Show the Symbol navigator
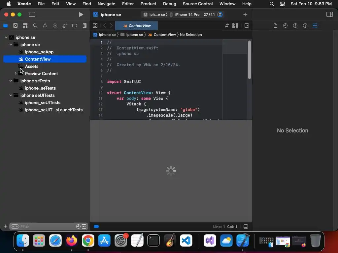Viewport: 338px width, 253px height. tap(25, 26)
